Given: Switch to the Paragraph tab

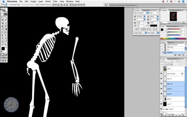Looking at the screenshot, I should [145, 10].
